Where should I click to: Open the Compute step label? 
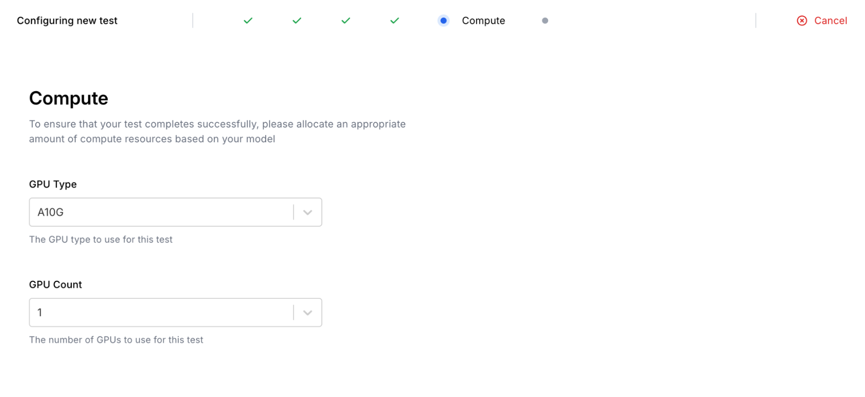pyautogui.click(x=483, y=21)
